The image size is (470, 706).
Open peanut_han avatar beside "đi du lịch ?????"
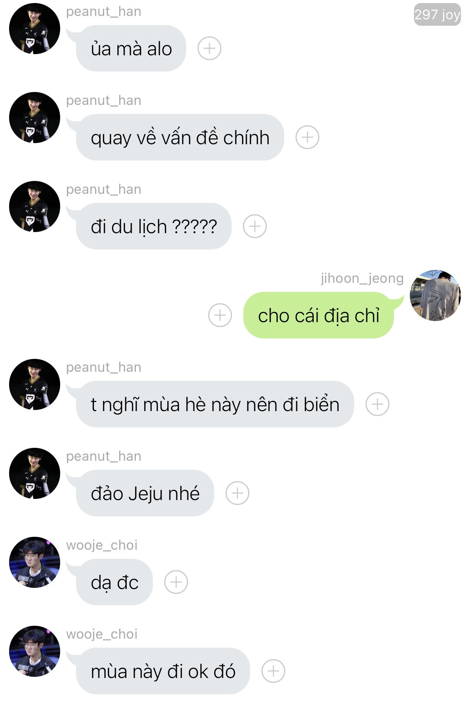(34, 207)
